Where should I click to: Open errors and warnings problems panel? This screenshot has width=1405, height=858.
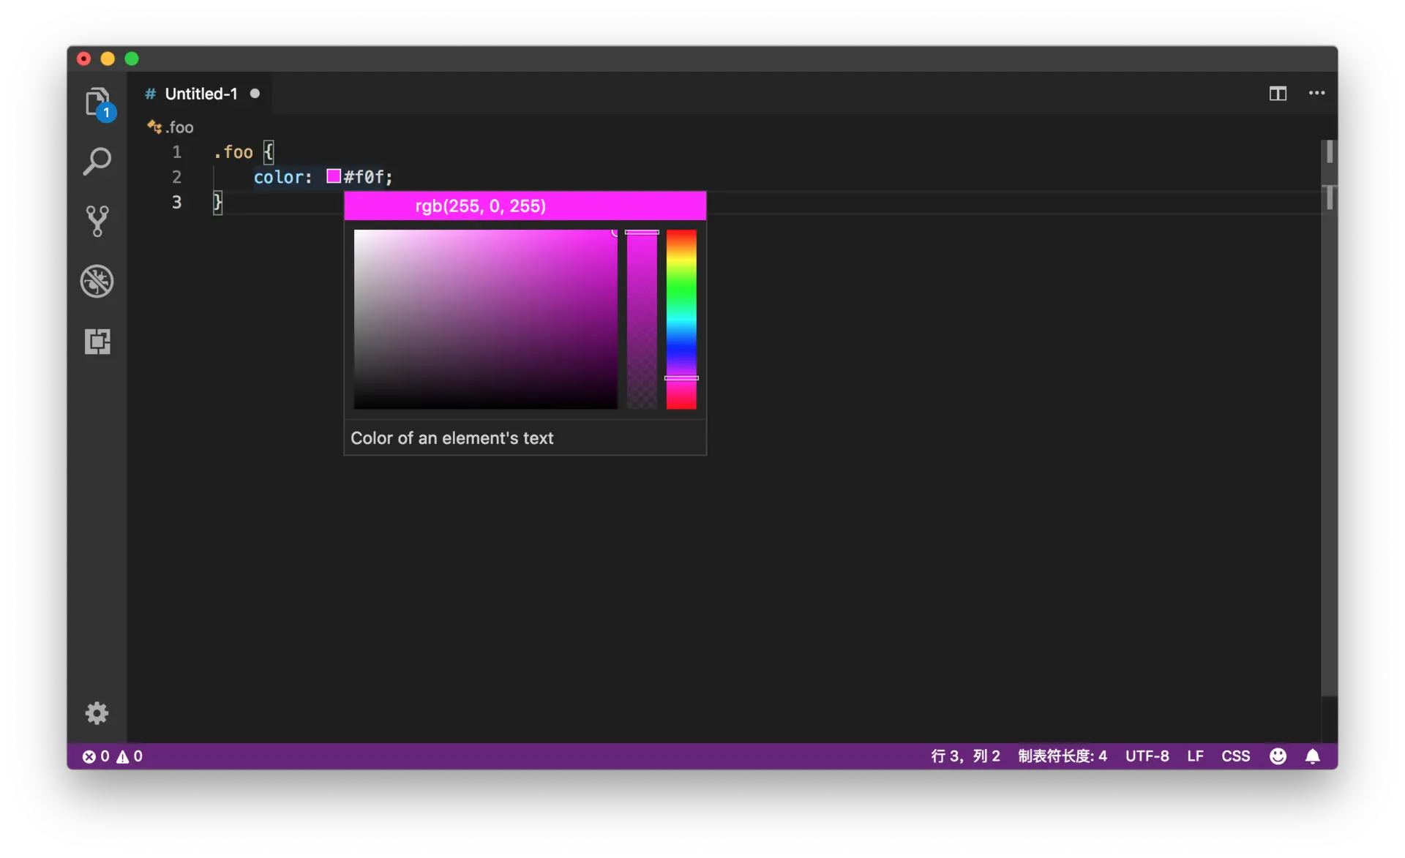click(x=112, y=756)
